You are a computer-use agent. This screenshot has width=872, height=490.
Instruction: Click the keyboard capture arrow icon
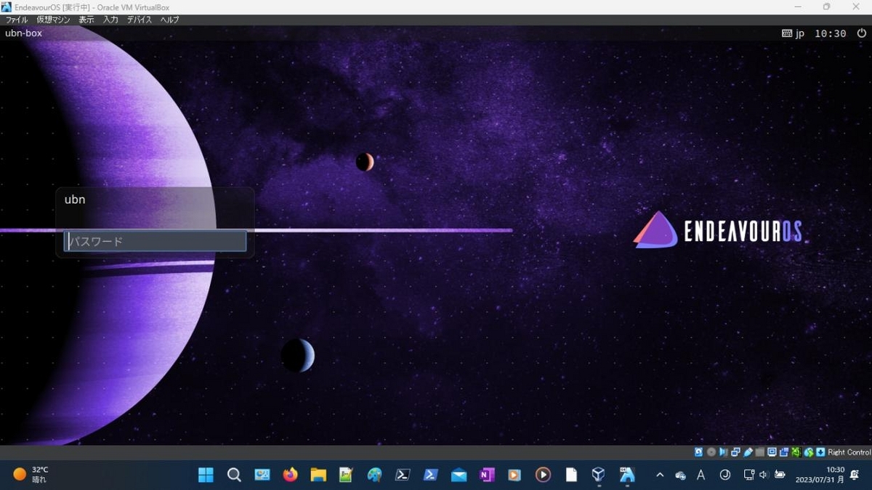pyautogui.click(x=820, y=452)
